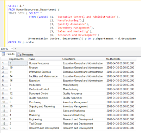Viewport: 141px width, 133px height.
Task: Click GroupName 'Manufacturing' in Production row
Action: point(83,85)
